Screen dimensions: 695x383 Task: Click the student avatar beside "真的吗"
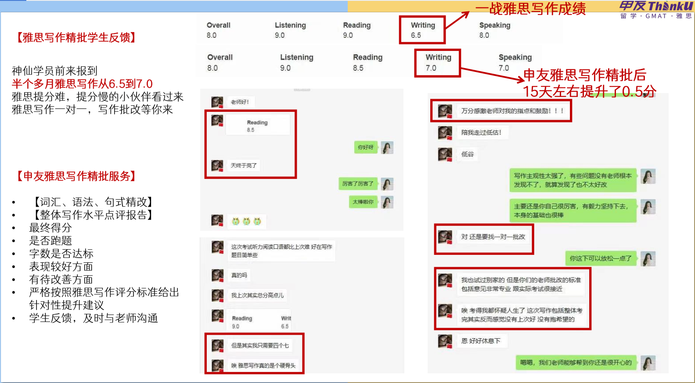coord(218,275)
